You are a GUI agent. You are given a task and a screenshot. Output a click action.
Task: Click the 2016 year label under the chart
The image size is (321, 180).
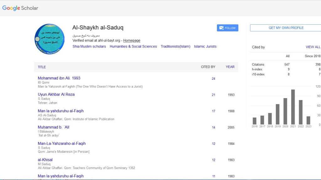click(255, 126)
